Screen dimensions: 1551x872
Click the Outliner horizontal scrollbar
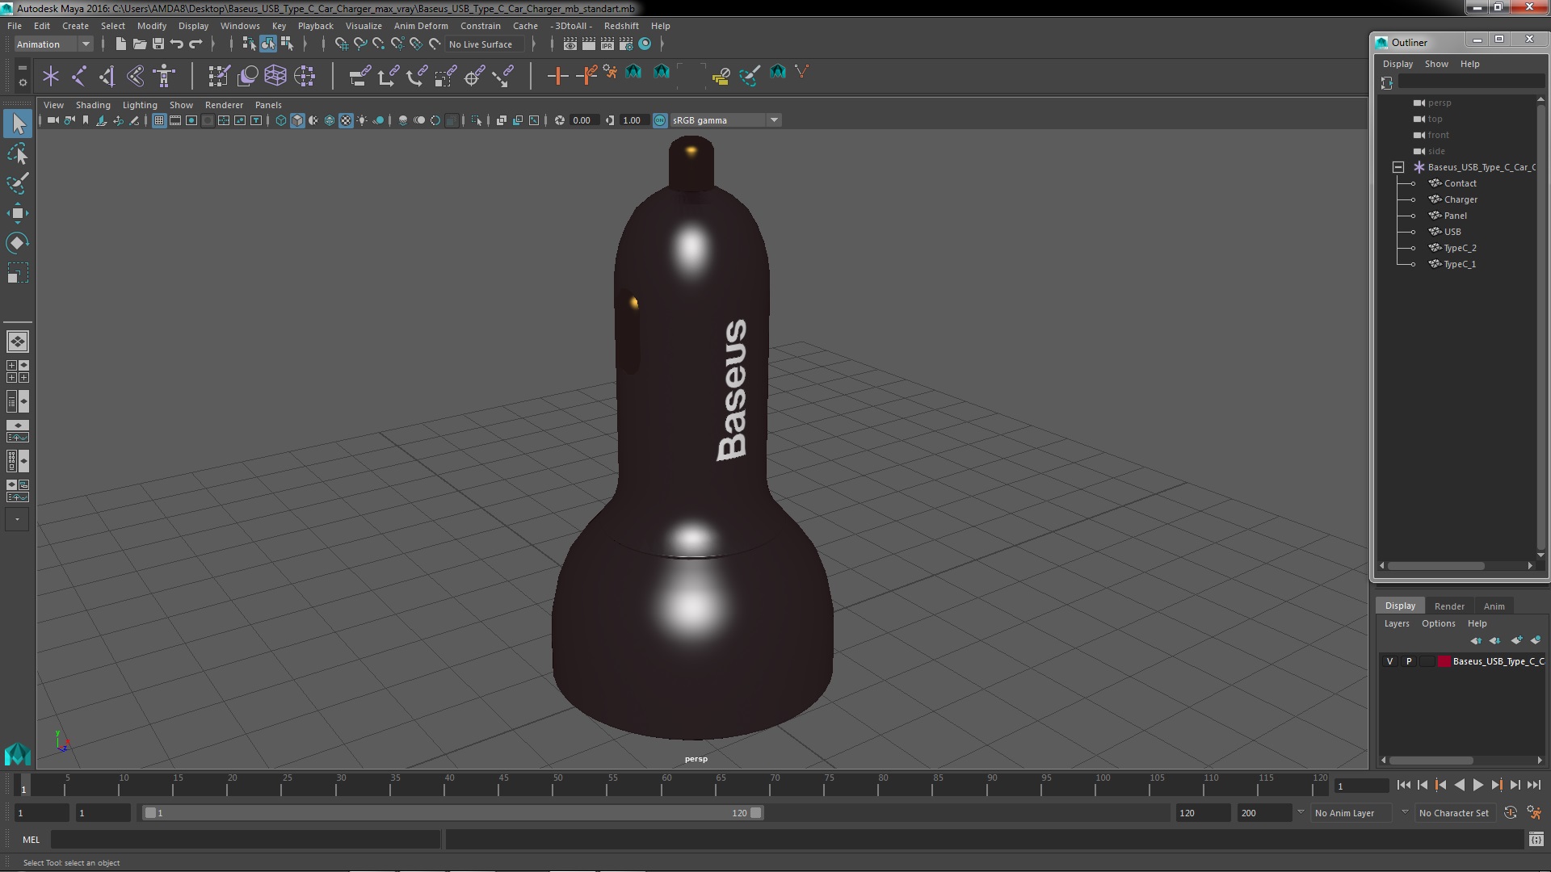pyautogui.click(x=1436, y=565)
